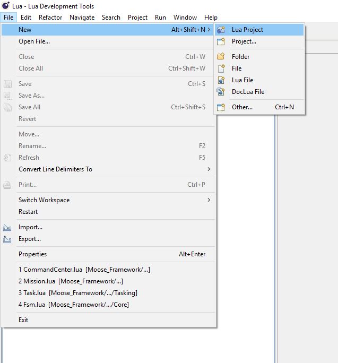Open the Refactor menu
This screenshot has height=363, width=338.
click(50, 17)
